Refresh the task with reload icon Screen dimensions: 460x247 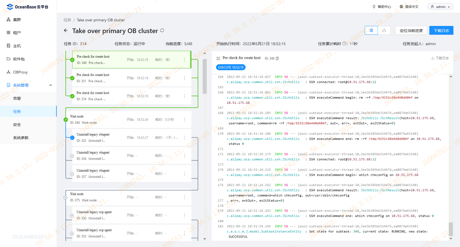[x=162, y=30]
